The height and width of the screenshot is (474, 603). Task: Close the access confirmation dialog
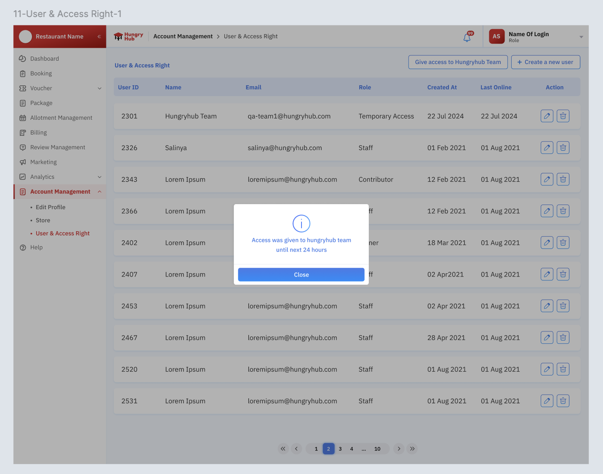pos(301,275)
